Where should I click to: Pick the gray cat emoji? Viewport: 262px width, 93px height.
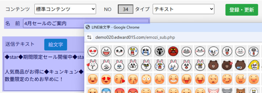point(227,90)
